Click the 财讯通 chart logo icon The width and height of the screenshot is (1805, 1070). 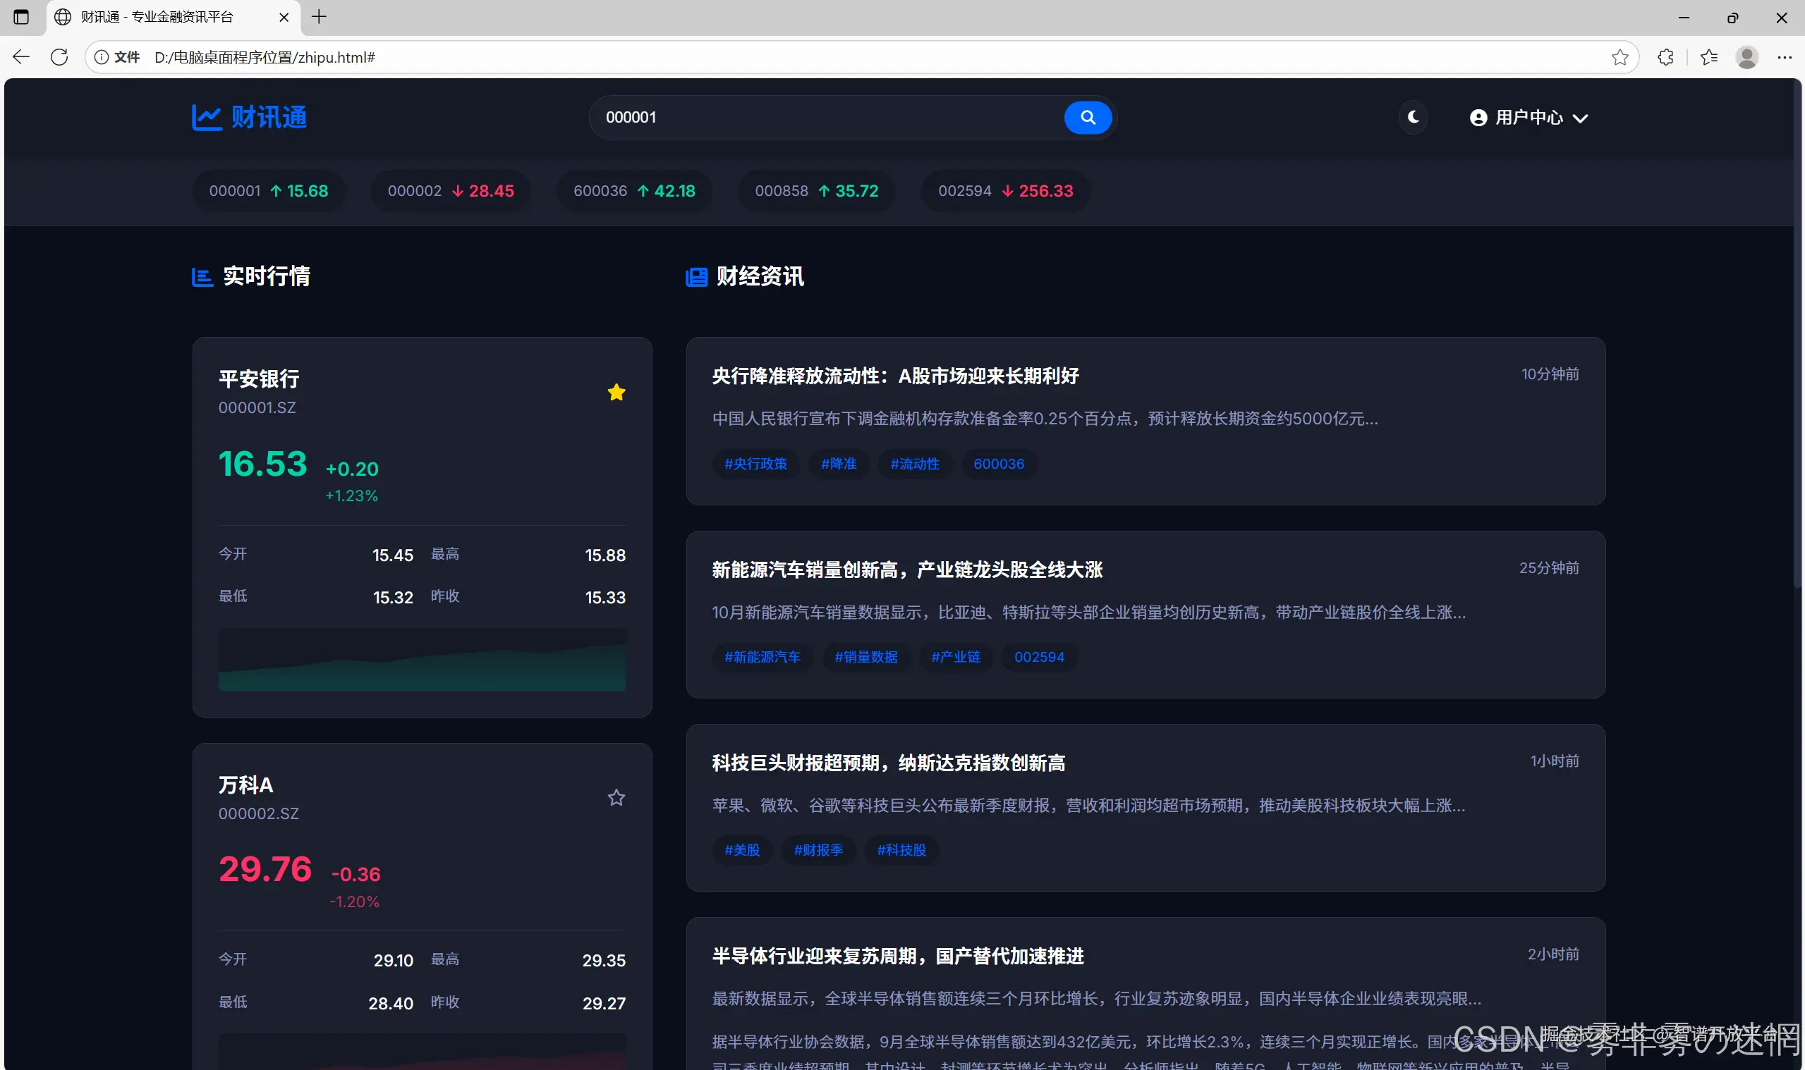click(207, 118)
